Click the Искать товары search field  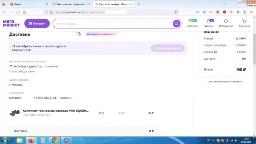coord(113,24)
